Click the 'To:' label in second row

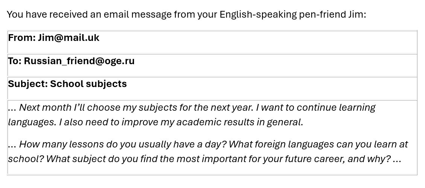click(x=15, y=61)
